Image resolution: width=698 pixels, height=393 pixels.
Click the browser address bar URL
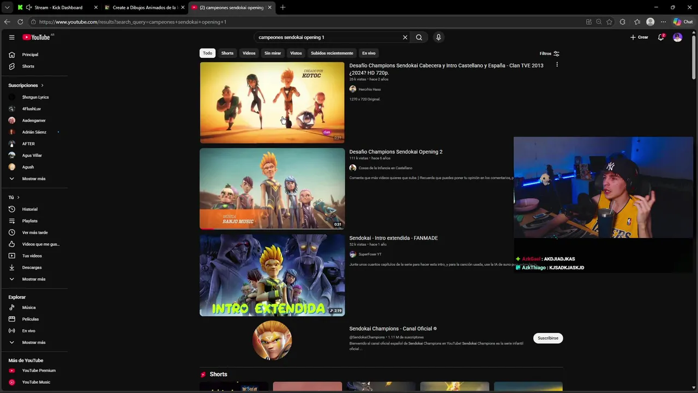(133, 22)
